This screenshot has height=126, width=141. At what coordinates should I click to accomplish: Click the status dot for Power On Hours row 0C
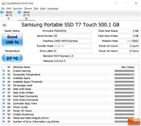4,111
